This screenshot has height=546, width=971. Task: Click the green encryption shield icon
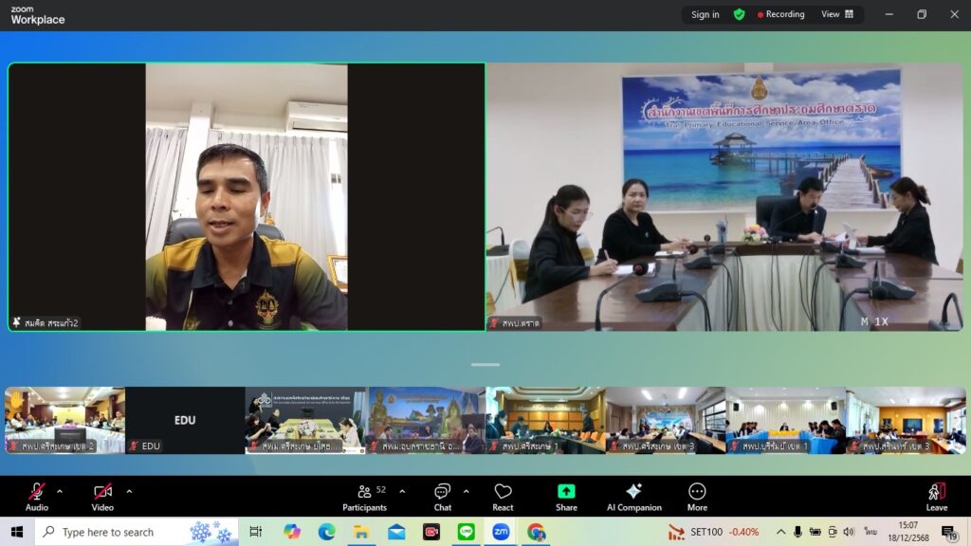click(739, 14)
